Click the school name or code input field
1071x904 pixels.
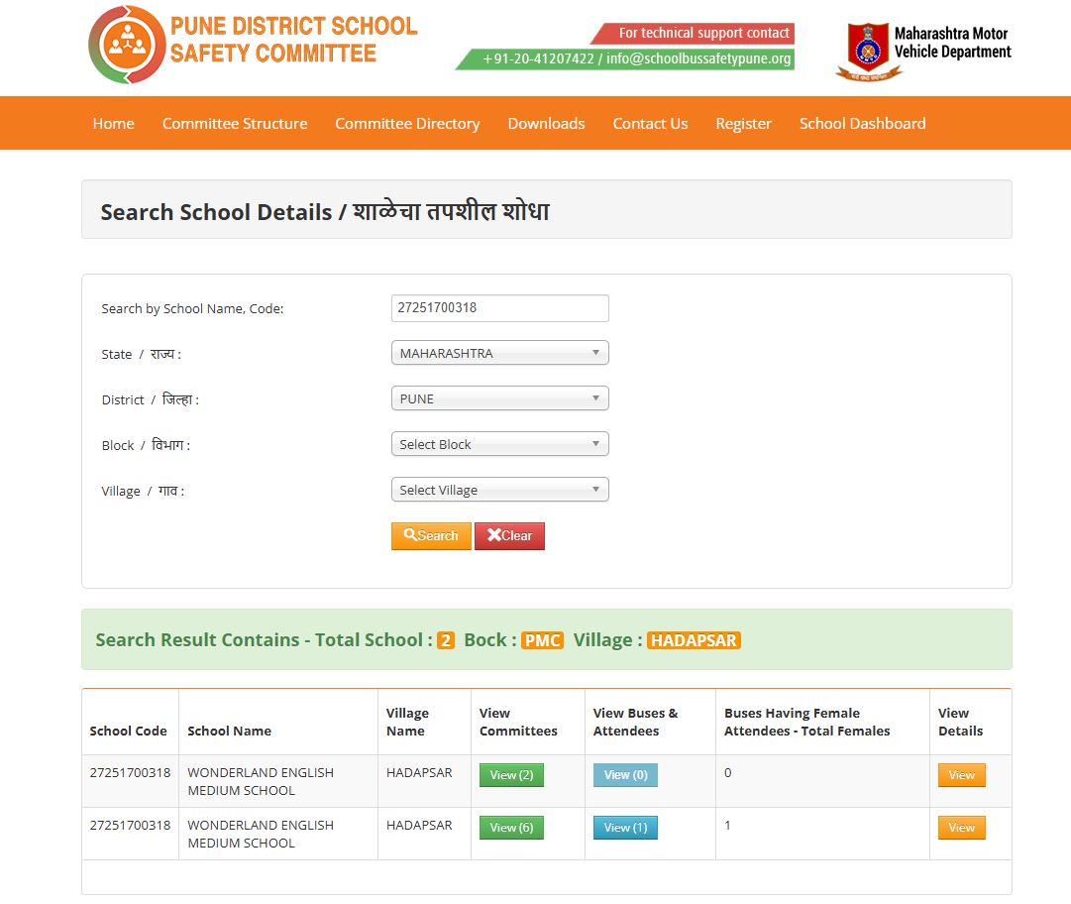pyautogui.click(x=499, y=308)
